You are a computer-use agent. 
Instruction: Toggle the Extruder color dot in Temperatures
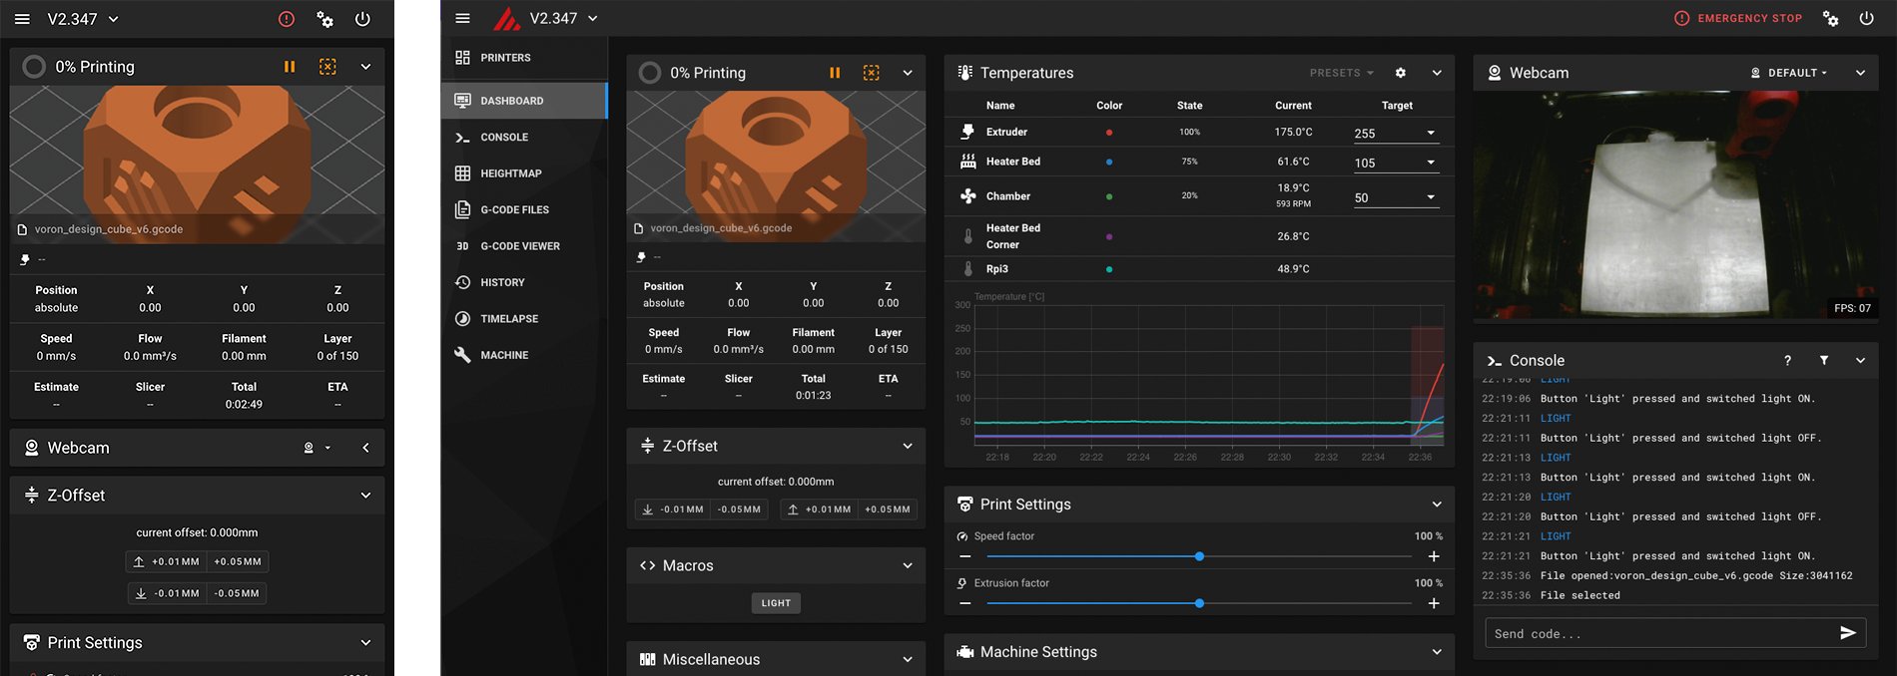point(1109,132)
